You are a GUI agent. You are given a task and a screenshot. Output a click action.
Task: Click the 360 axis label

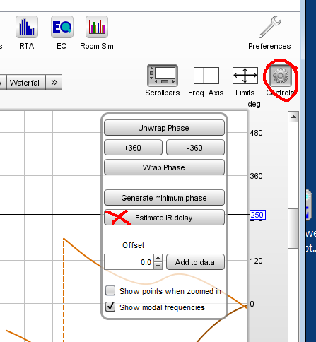point(256,176)
